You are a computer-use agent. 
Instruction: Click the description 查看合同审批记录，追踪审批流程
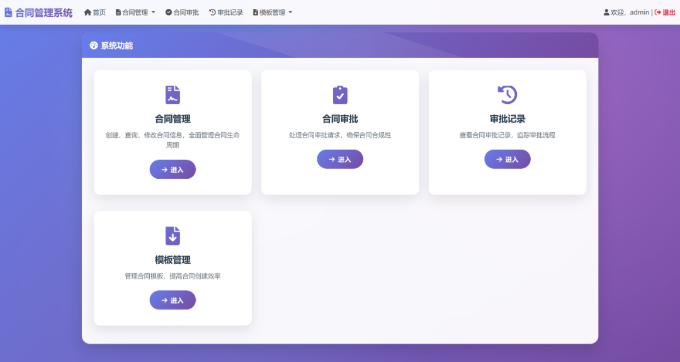pos(507,135)
